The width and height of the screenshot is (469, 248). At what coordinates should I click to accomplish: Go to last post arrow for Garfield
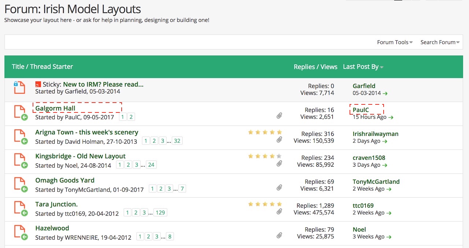(x=385, y=93)
